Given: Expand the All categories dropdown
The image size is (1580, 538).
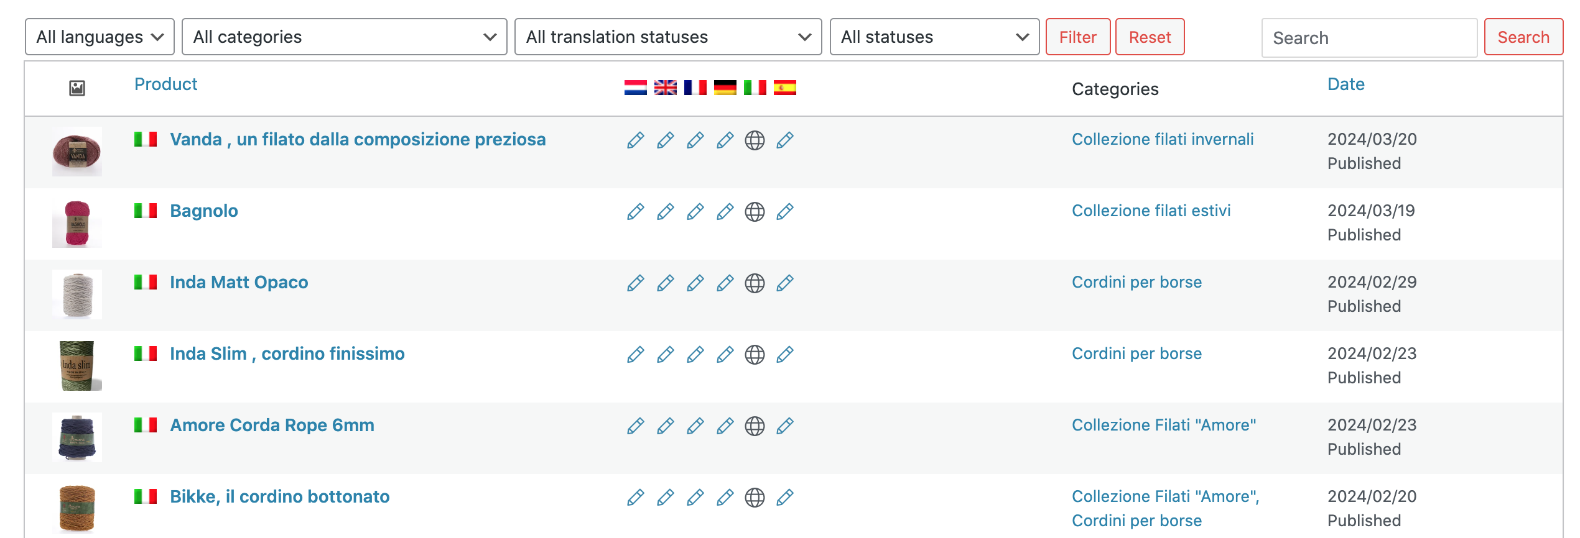Looking at the screenshot, I should [x=344, y=37].
